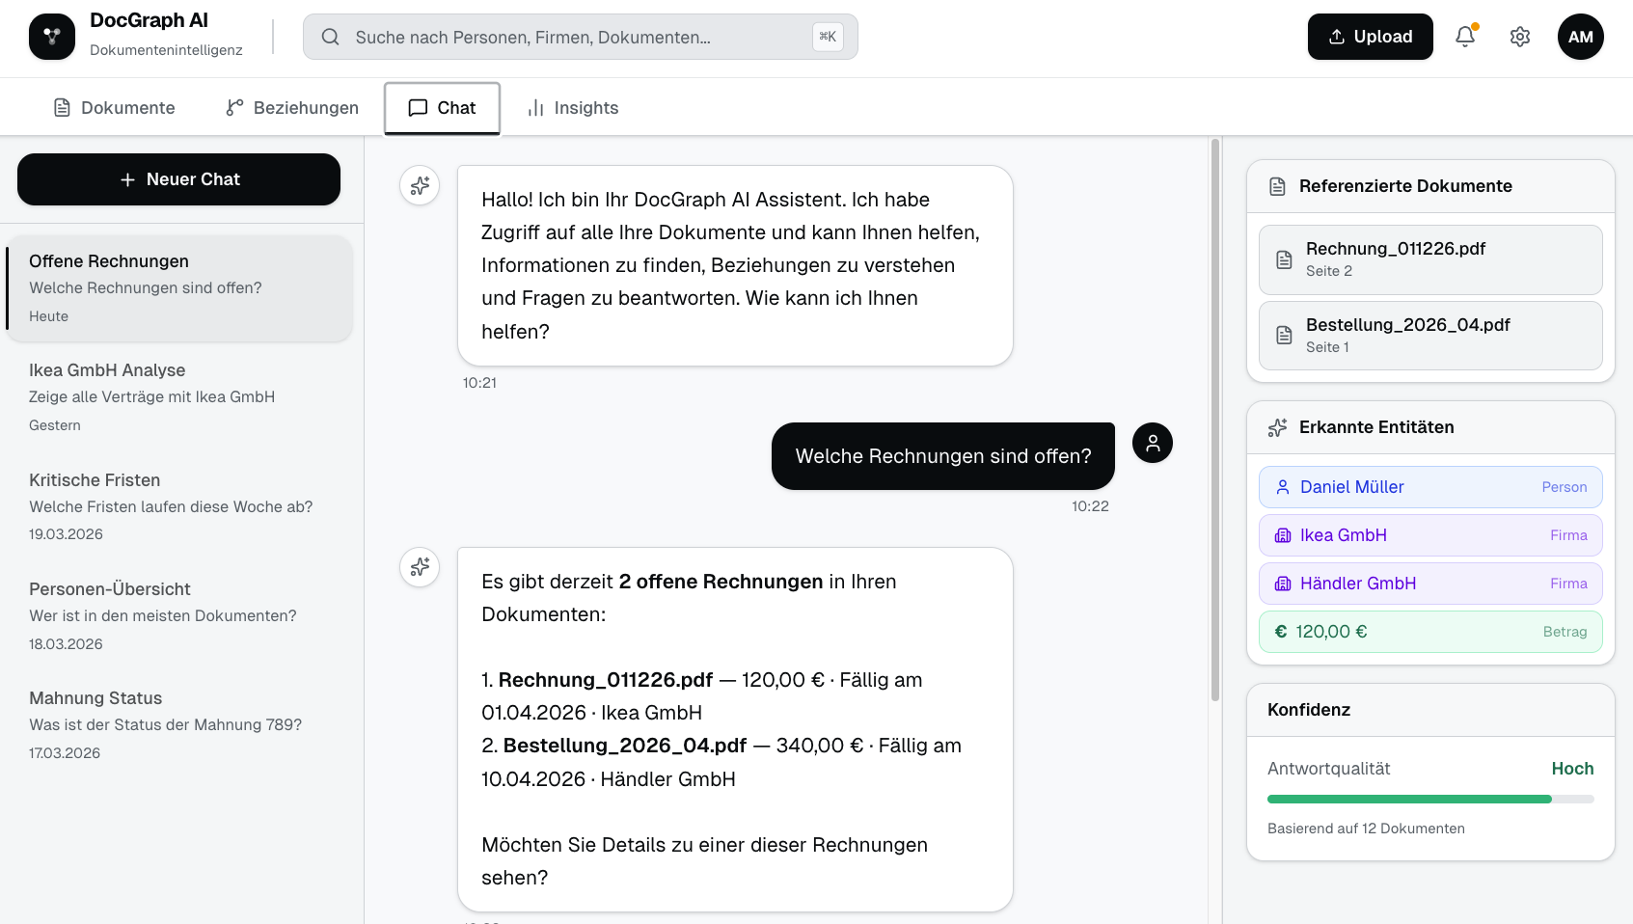
Task: Click the Upload button
Action: [1370, 36]
